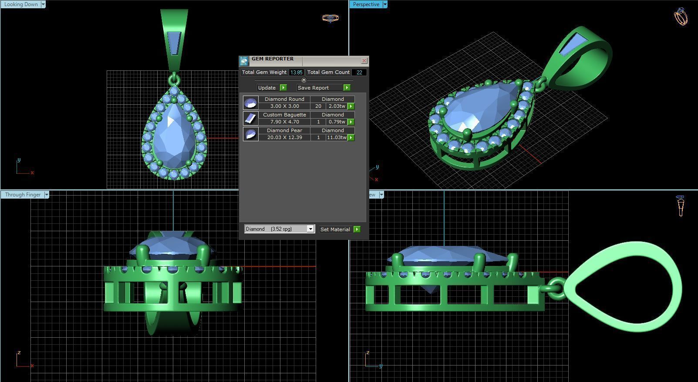Viewport: 698px width, 382px height.
Task: Click the Gem Reporter title bar icon
Action: point(244,61)
